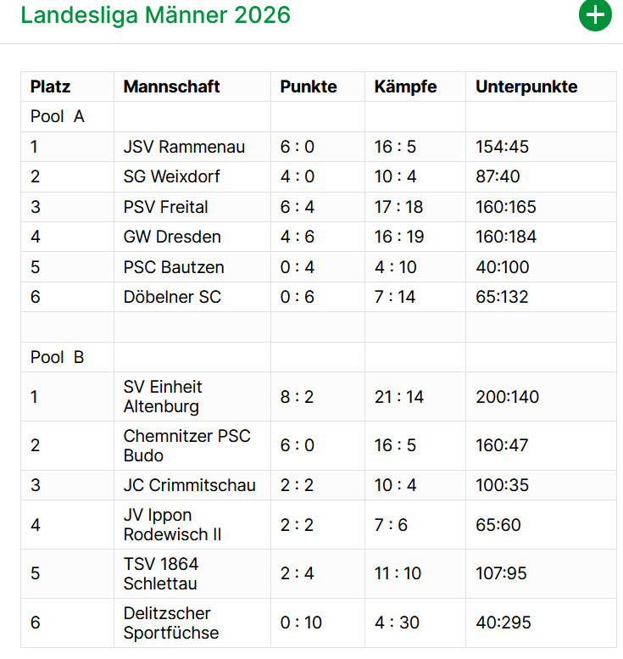Image resolution: width=623 pixels, height=659 pixels.
Task: Select the GW Dresden team cell
Action: point(172,237)
